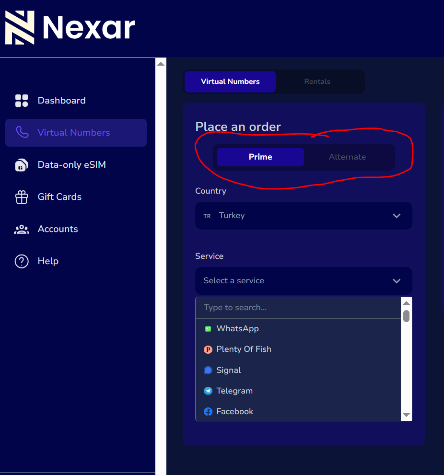The image size is (444, 475).
Task: Click the Gift Cards present icon
Action: (x=22, y=197)
